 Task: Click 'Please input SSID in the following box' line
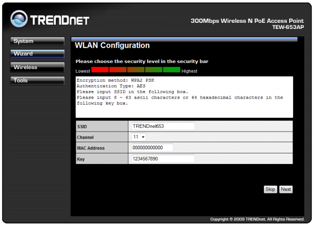133,92
